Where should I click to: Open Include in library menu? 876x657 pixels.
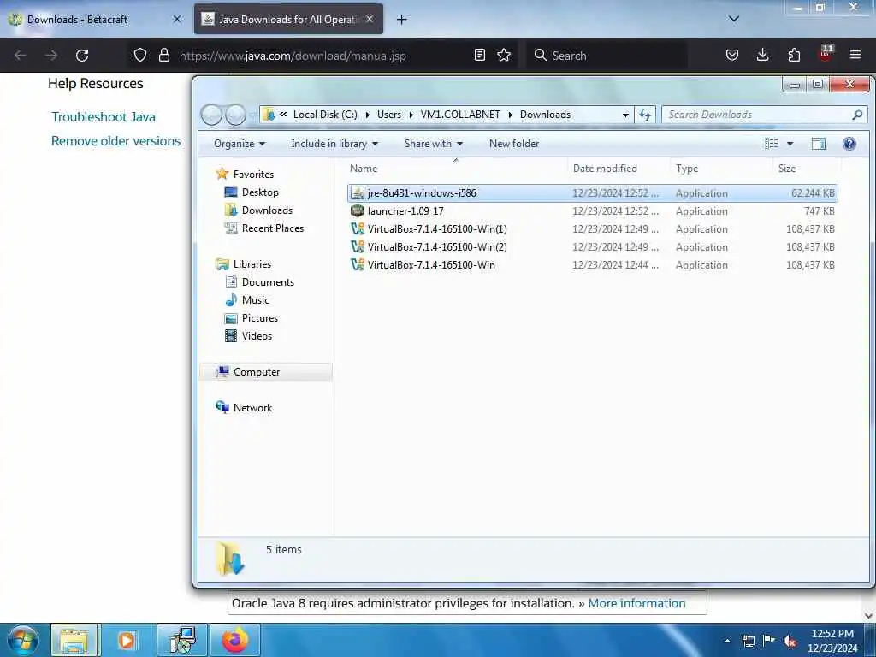click(334, 144)
